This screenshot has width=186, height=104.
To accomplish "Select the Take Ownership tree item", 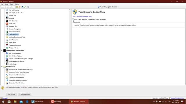I will tap(14, 34).
